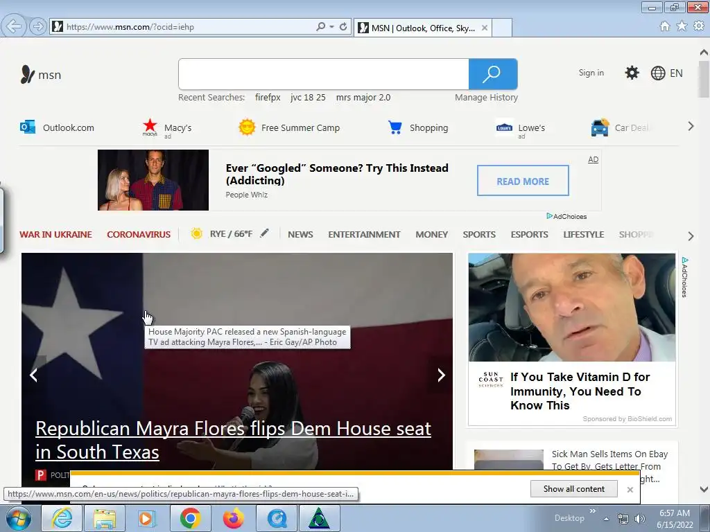This screenshot has width=710, height=532.
Task: Click inside the MSN web search box
Action: pos(323,73)
